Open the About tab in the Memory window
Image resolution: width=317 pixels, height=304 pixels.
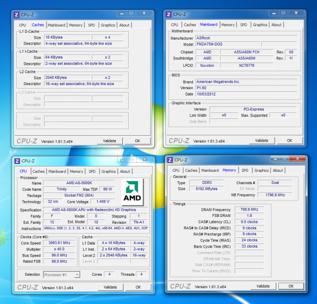[x=278, y=170]
